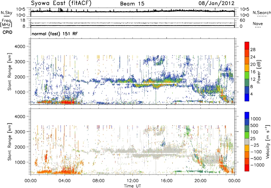Click the '-1000' label on the velocity color bar
271x188 pixels.
pos(257,165)
